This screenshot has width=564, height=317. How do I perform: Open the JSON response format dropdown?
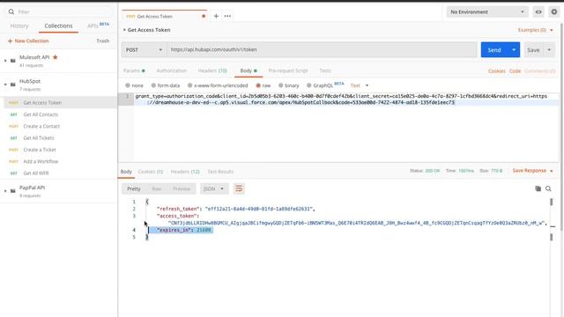[214, 188]
